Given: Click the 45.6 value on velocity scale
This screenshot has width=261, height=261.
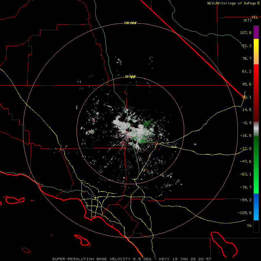Looking at the screenshot, I should pos(247,84).
